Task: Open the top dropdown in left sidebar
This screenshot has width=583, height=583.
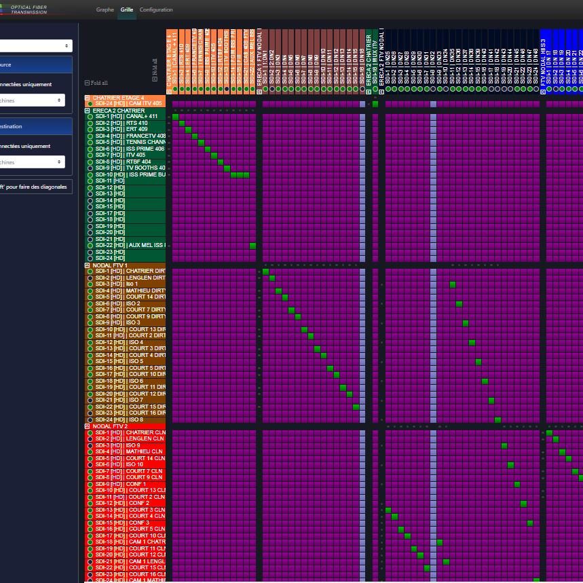Action: point(34,46)
